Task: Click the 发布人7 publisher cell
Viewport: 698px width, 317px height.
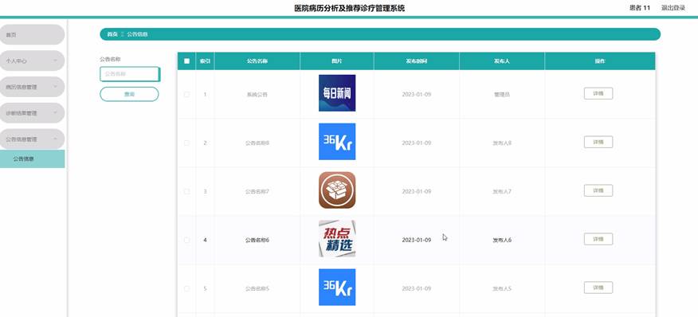Action: click(x=502, y=192)
